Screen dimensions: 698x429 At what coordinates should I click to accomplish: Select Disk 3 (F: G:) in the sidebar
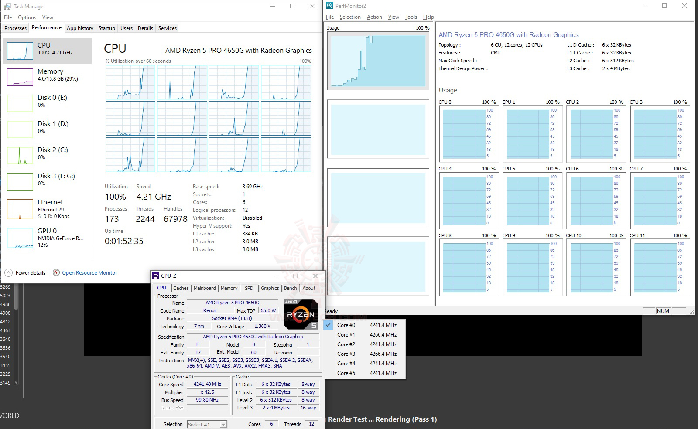pyautogui.click(x=47, y=182)
